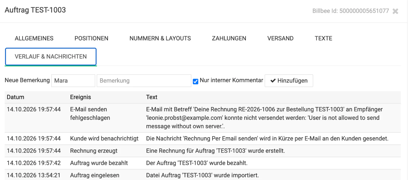
Task: Click text 'Eine Rechnung für Auftrag' entry
Action: pyautogui.click(x=215, y=151)
